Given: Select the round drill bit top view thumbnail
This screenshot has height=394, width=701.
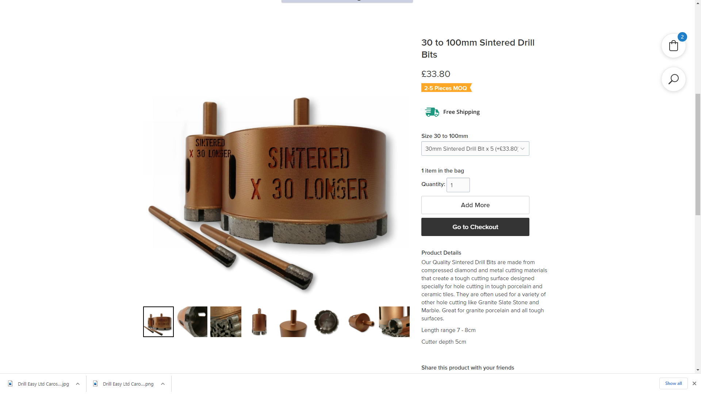Looking at the screenshot, I should pyautogui.click(x=327, y=322).
